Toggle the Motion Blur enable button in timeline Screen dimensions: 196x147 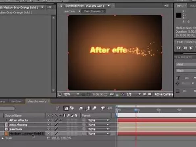tap(94, 108)
